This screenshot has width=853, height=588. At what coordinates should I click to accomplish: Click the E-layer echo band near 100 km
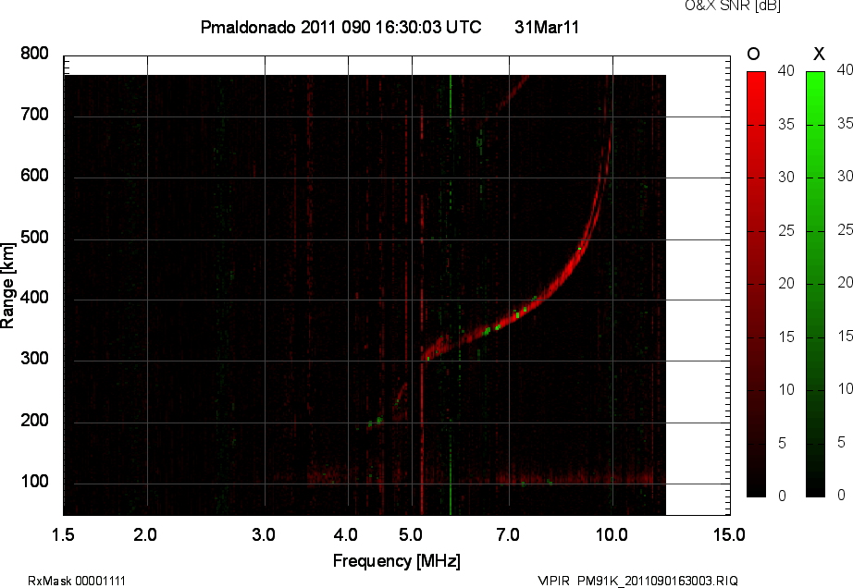pyautogui.click(x=574, y=478)
